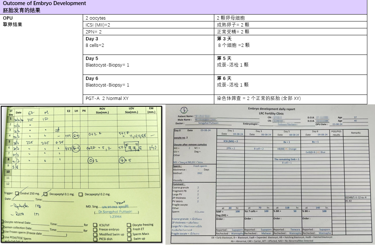This screenshot has height=245, width=375.
Task: Check the PICSI dish box
Action: click(95, 239)
